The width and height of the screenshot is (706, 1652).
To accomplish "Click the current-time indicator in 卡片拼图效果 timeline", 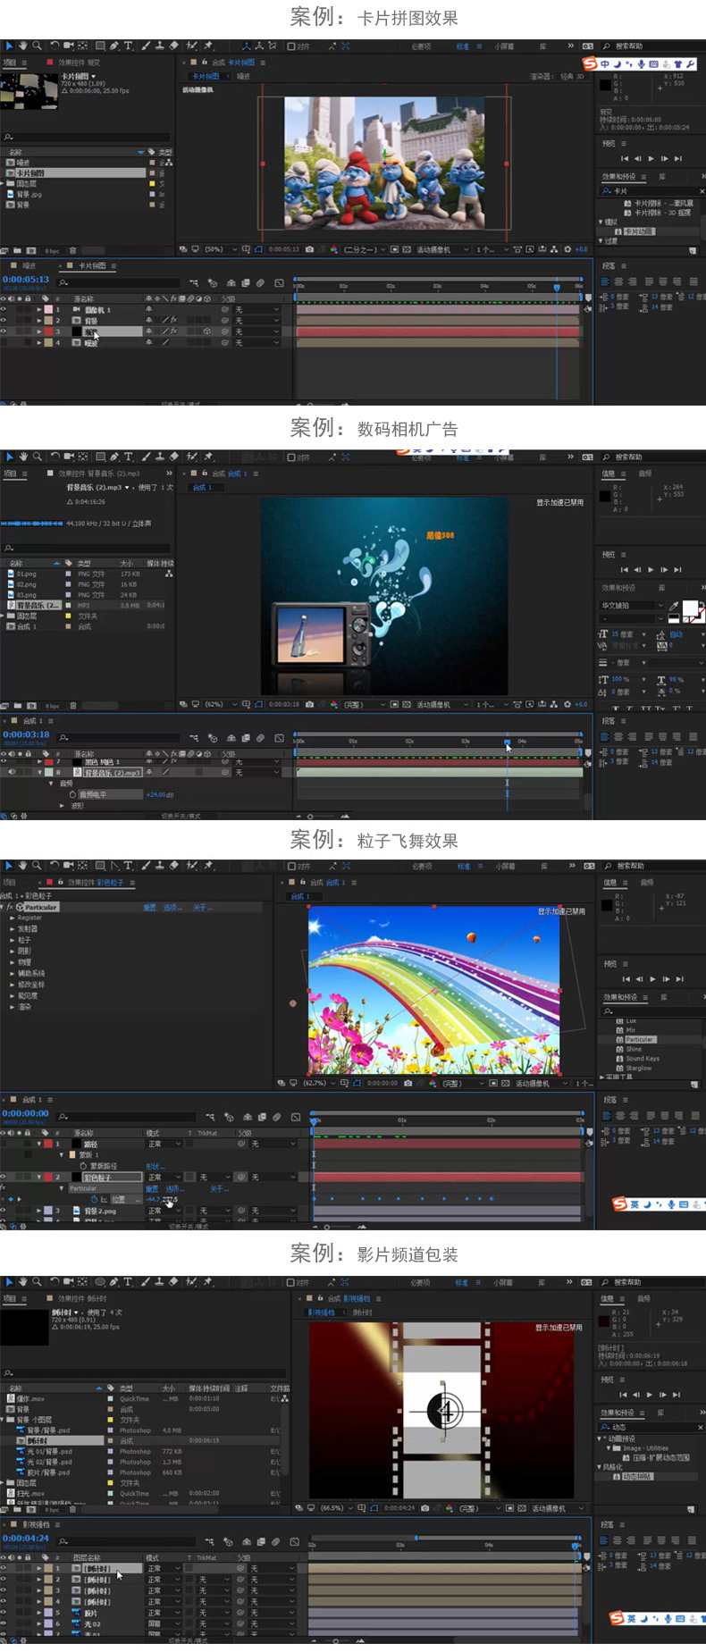I will [556, 288].
